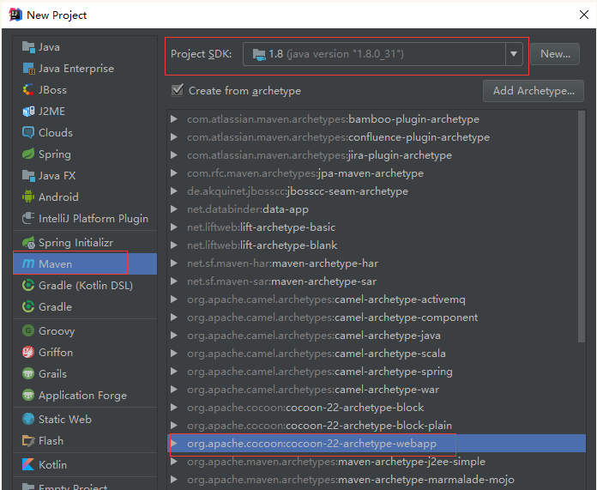Click the Flash folder icon
The width and height of the screenshot is (597, 490).
(x=28, y=440)
